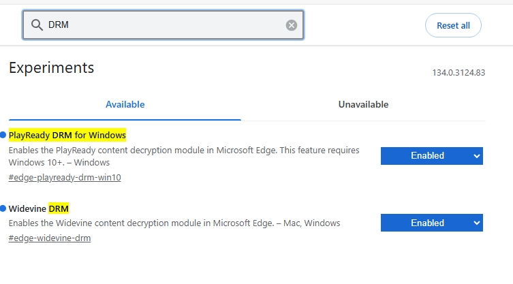Click the blue modified dot beside PlayReady DRM
513x284 pixels.
click(3, 135)
